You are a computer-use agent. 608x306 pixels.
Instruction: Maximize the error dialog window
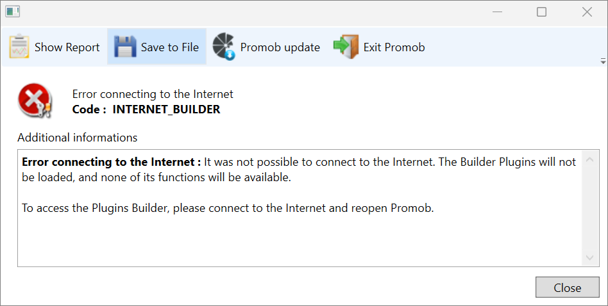click(542, 12)
